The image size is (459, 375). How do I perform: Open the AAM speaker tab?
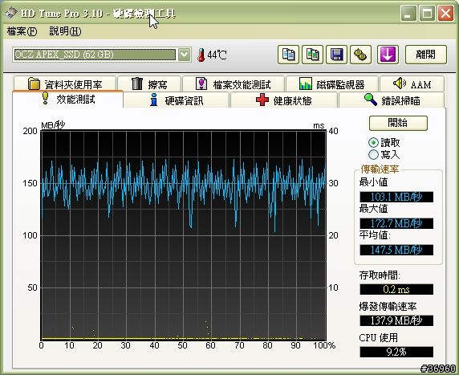(412, 84)
